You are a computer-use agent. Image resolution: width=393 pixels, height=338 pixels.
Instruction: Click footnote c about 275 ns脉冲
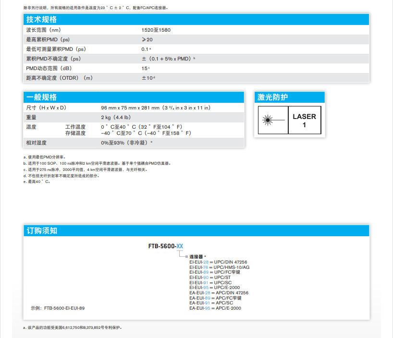(86, 169)
